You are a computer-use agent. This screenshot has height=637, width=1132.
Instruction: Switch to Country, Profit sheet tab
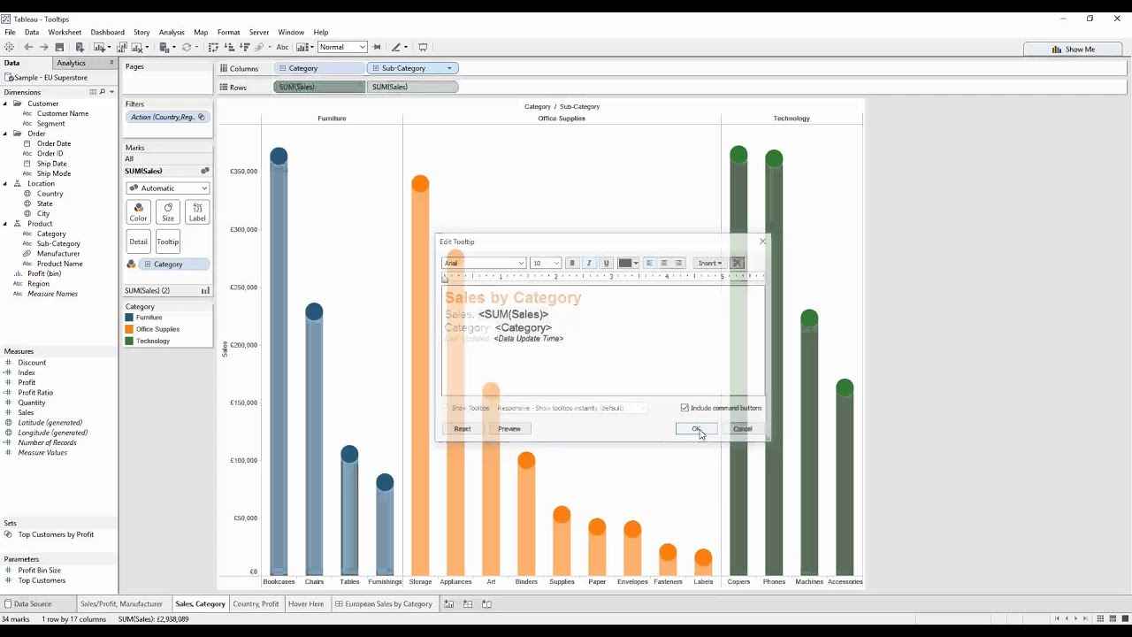point(256,604)
